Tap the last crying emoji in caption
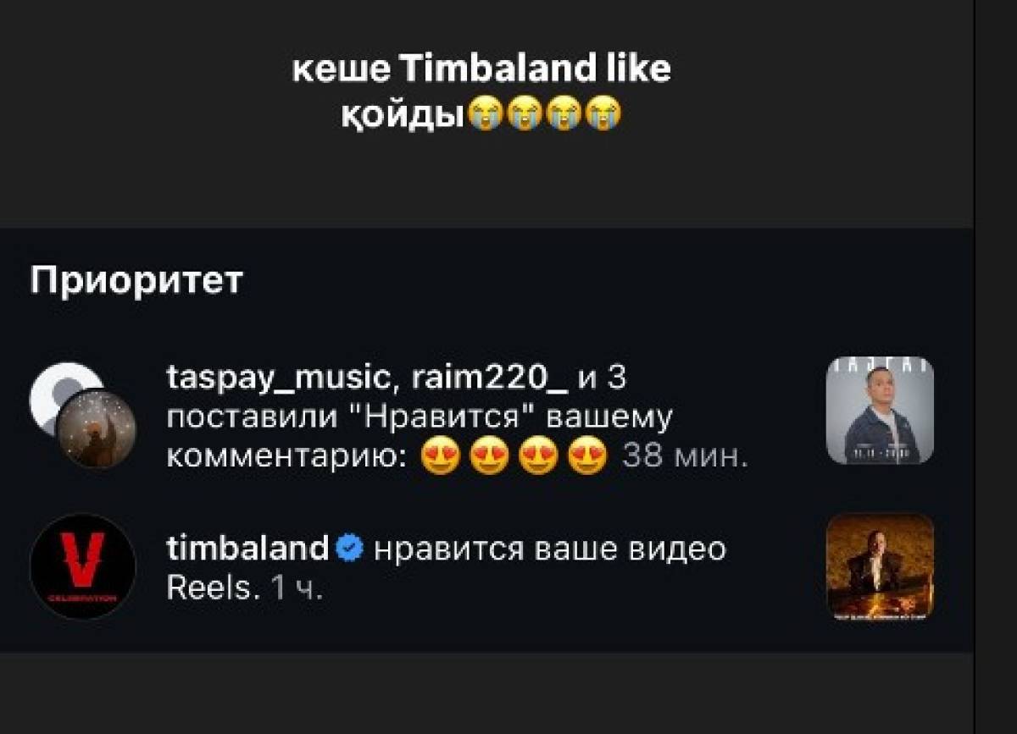This screenshot has width=1017, height=734. (x=603, y=113)
